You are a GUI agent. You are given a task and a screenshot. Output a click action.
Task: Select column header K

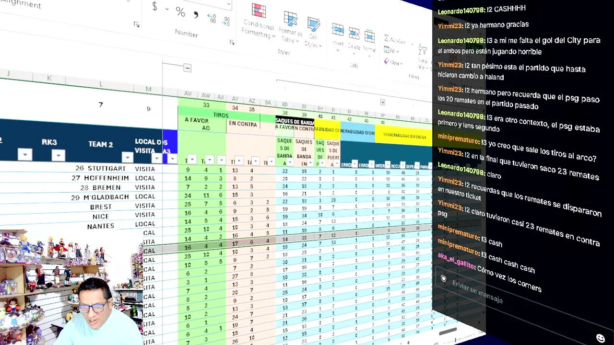click(49, 78)
